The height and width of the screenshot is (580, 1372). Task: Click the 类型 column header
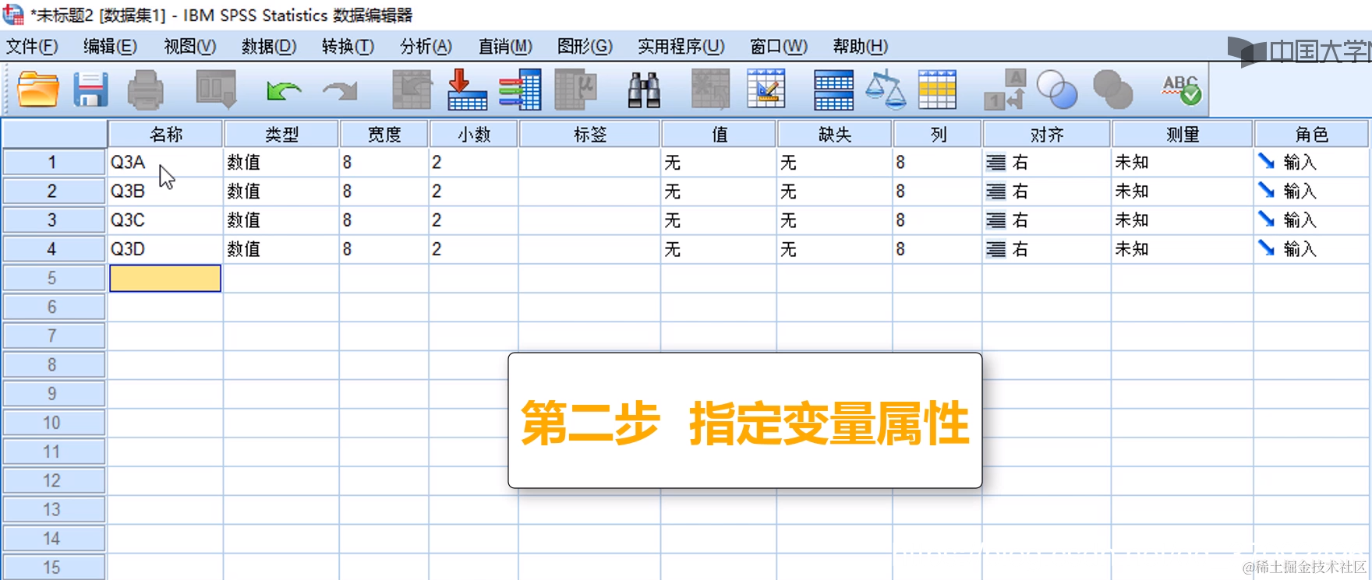[x=281, y=135]
